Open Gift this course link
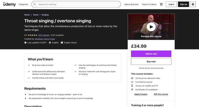Viewport: 199px width, 107px height. (x=161, y=94)
